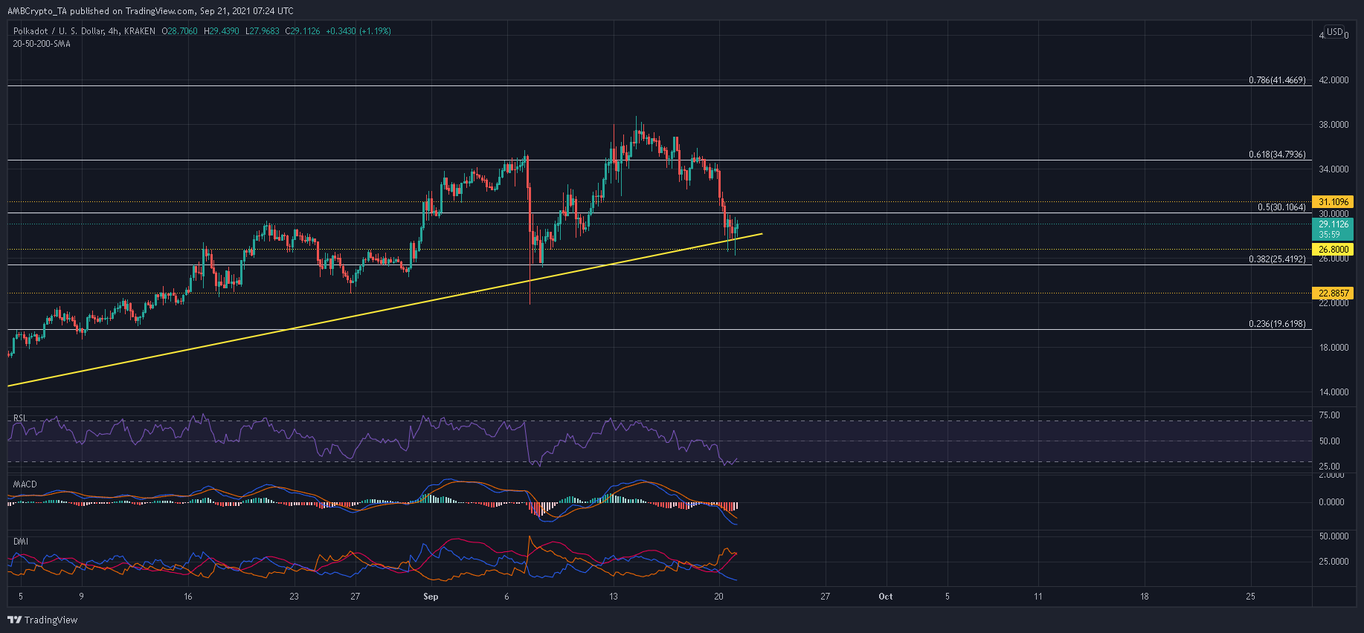Click the 20 date marker on time axis
1364x633 pixels.
tap(719, 597)
